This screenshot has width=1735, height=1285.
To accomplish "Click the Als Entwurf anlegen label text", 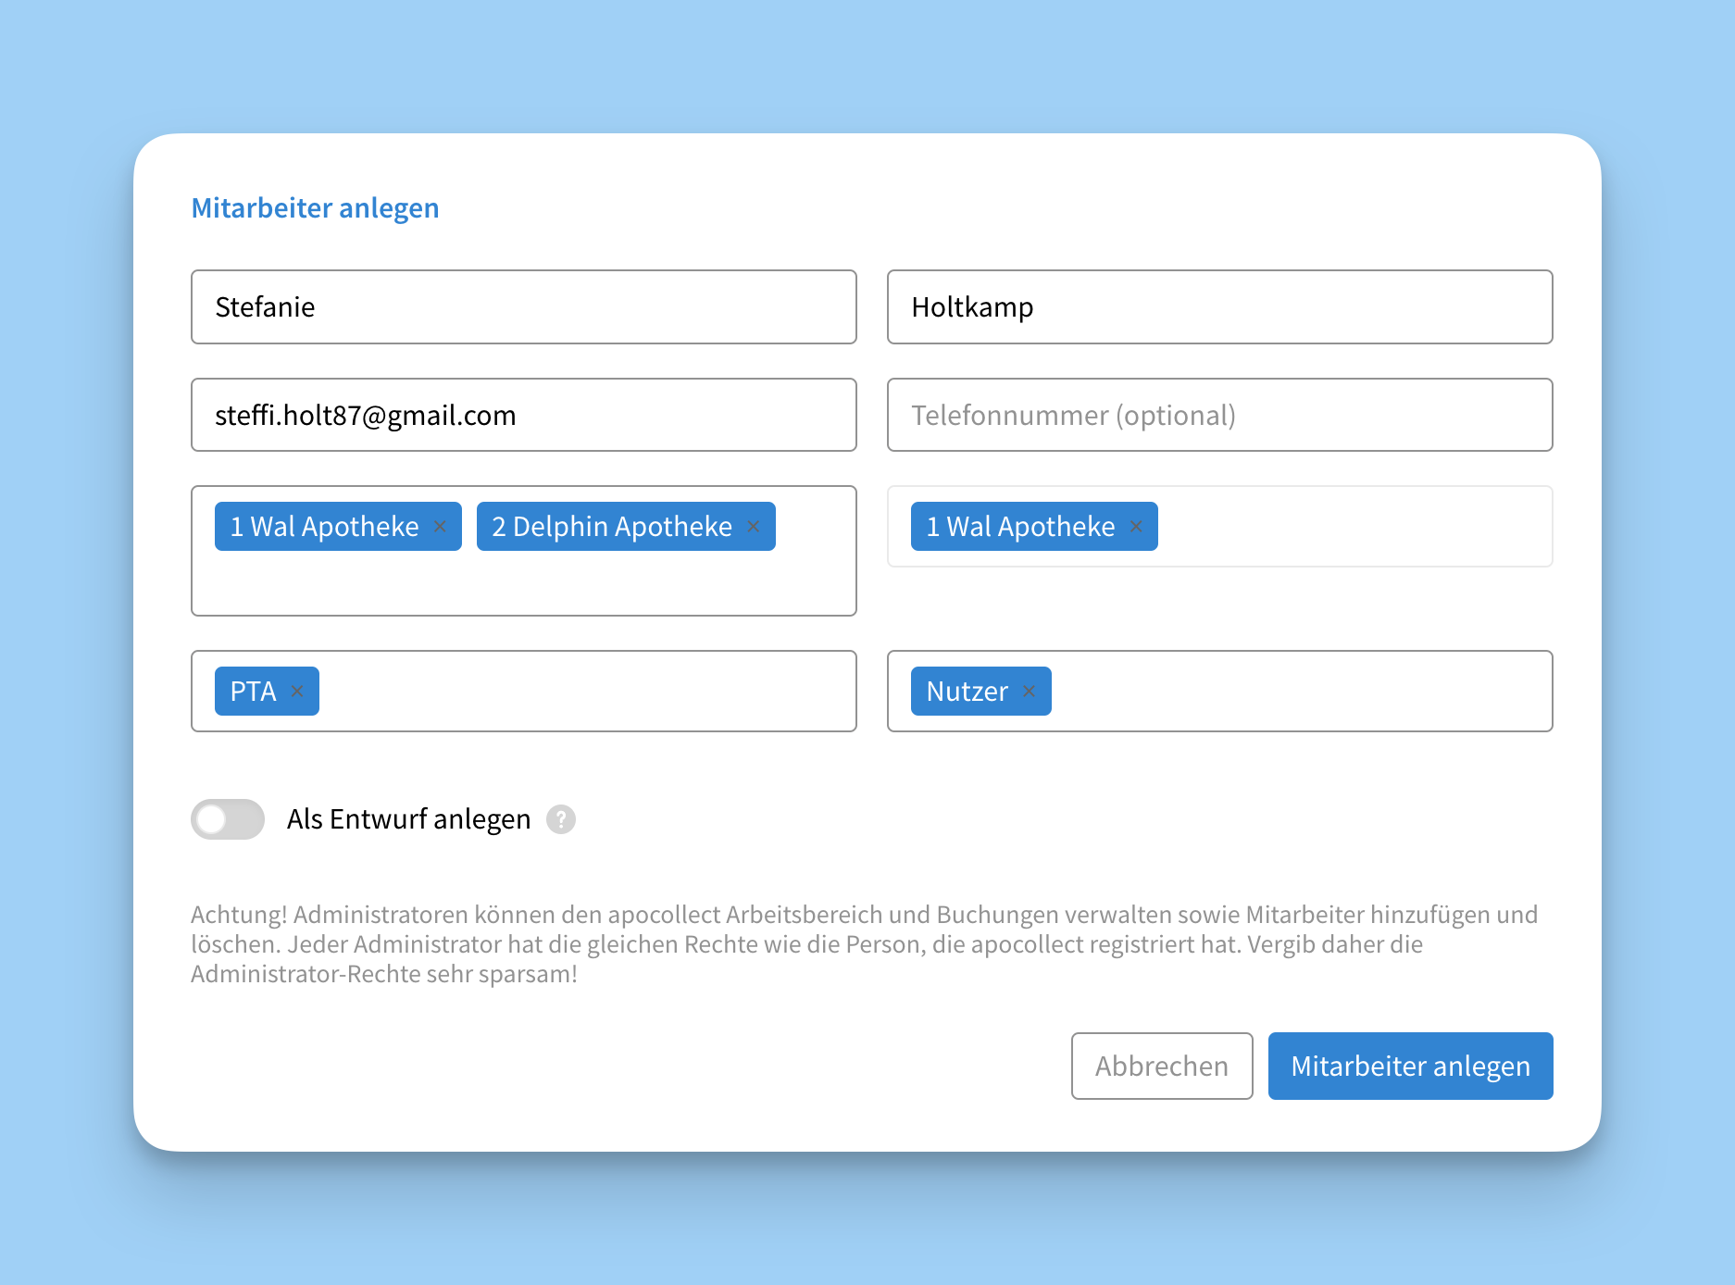I will (408, 819).
